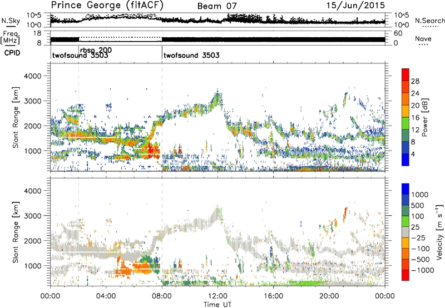The width and height of the screenshot is (445, 308).
Task: Click the 'N.Search' legend label
Action: (429, 21)
